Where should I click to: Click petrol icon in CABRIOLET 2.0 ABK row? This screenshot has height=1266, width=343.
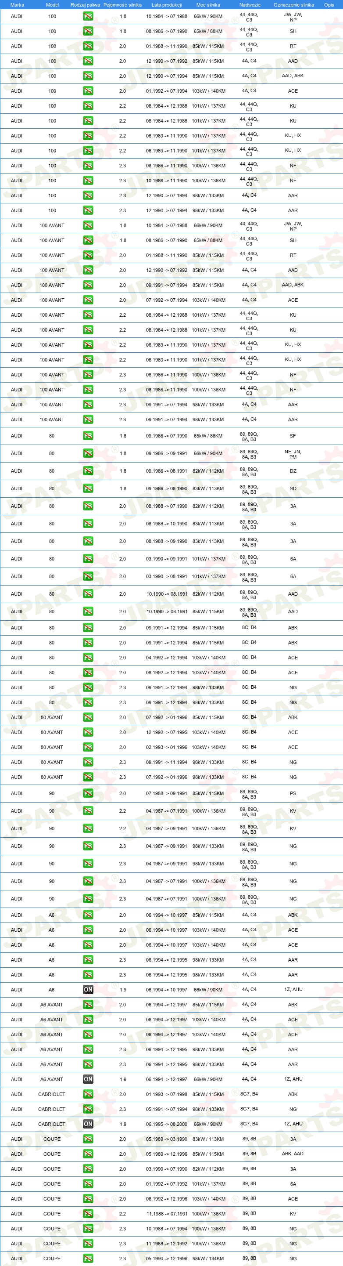[88, 1094]
